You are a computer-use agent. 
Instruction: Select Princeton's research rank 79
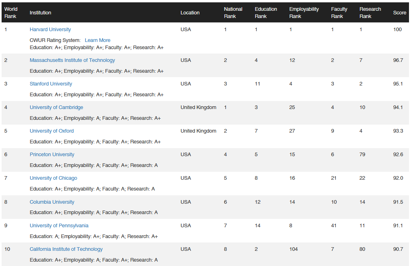[362, 154]
